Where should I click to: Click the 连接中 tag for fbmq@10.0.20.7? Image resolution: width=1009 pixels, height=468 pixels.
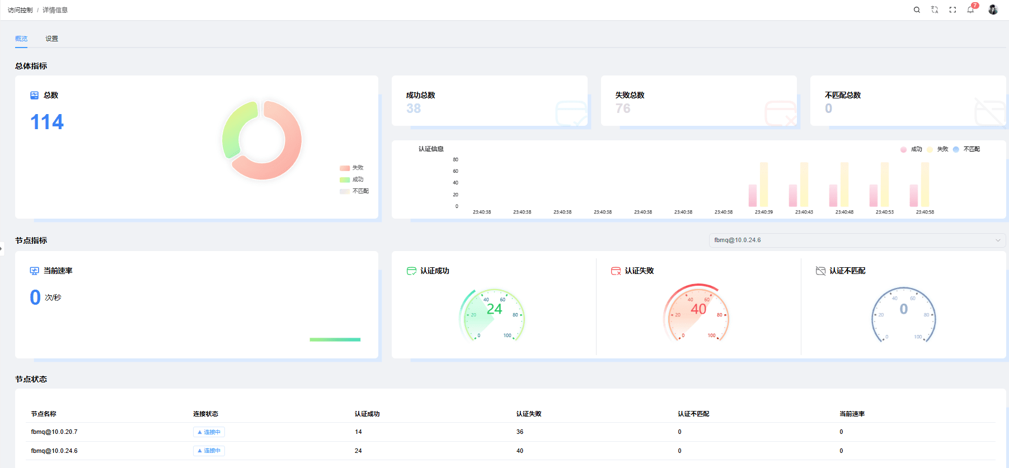pos(209,432)
